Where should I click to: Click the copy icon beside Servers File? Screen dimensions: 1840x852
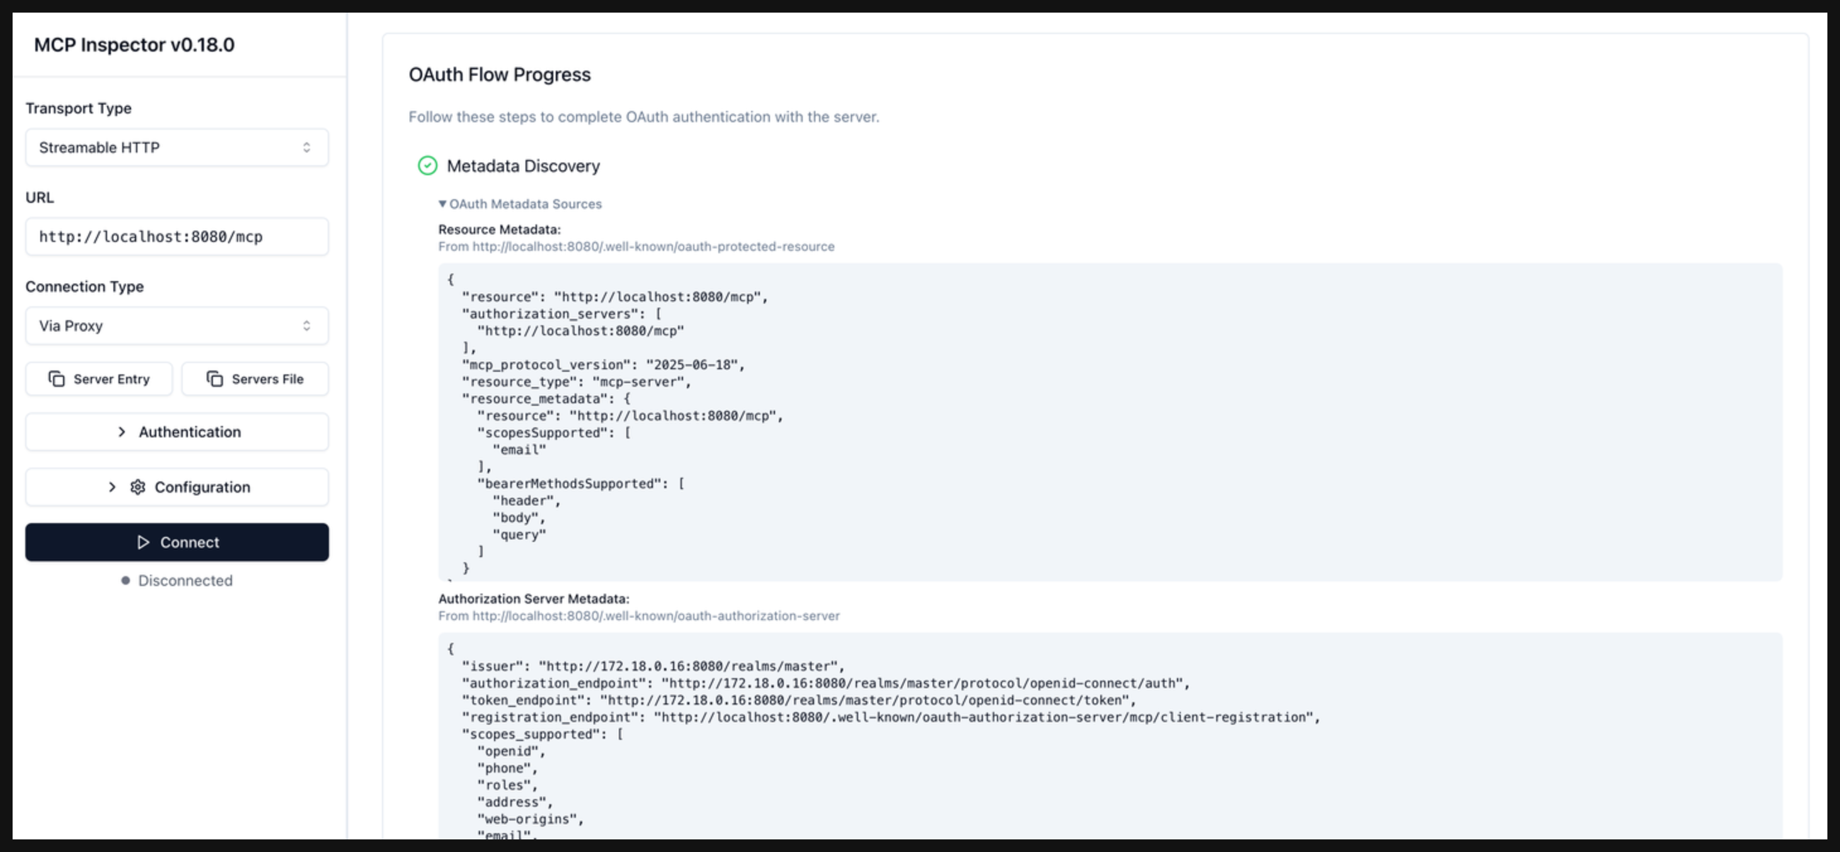pos(214,379)
